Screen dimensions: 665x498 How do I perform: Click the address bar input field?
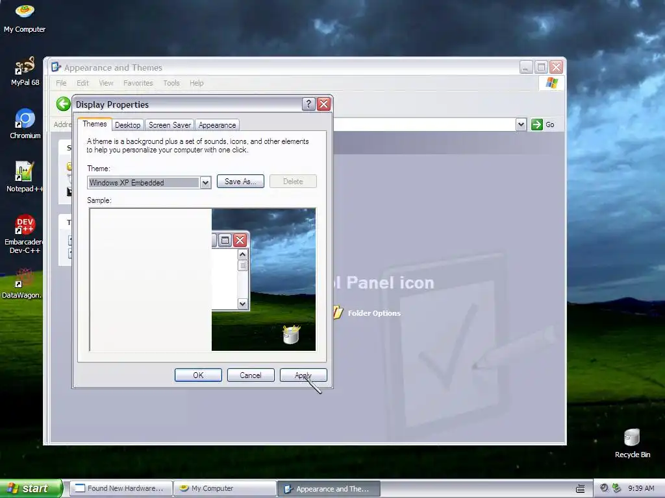(x=424, y=124)
